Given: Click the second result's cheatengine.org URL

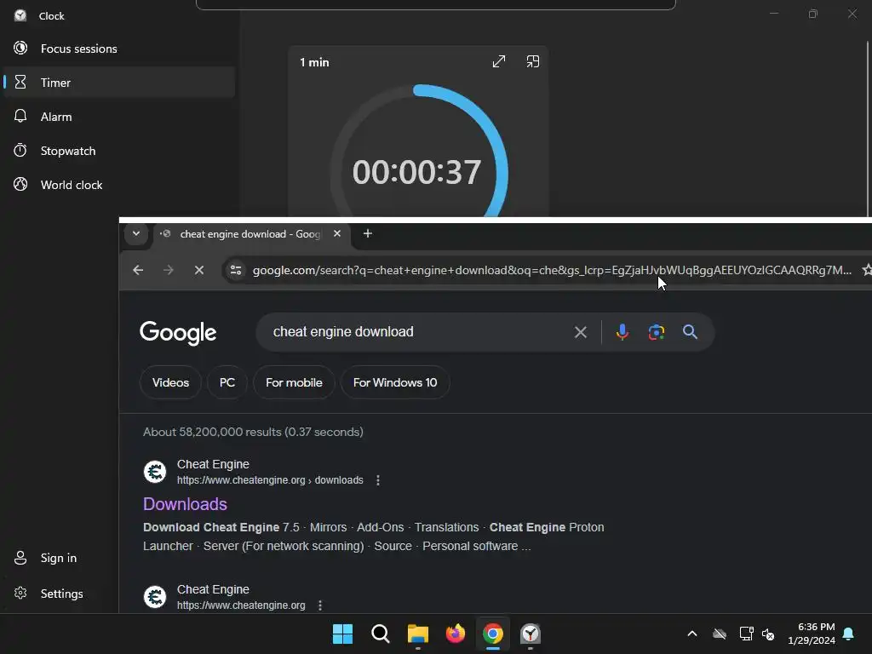Looking at the screenshot, I should pyautogui.click(x=241, y=605).
